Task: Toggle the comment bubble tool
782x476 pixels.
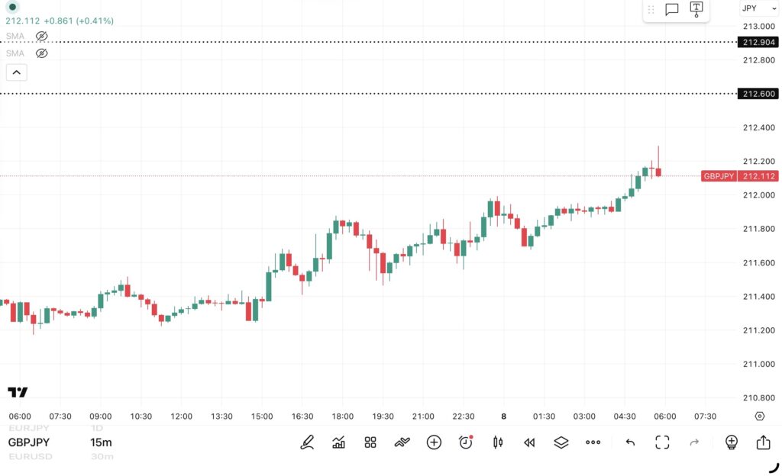Action: (671, 9)
